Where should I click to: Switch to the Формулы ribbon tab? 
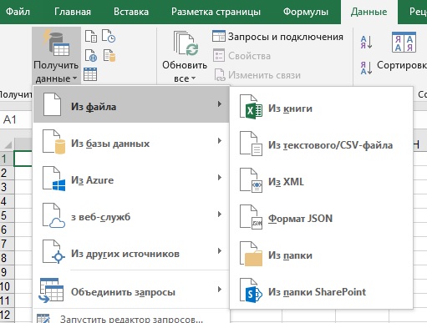(306, 12)
